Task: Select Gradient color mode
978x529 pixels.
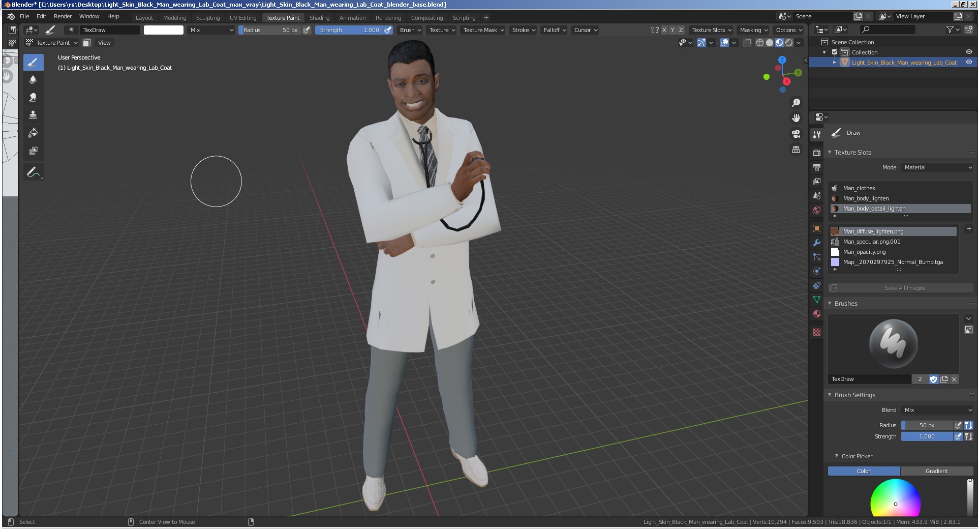Action: [936, 471]
